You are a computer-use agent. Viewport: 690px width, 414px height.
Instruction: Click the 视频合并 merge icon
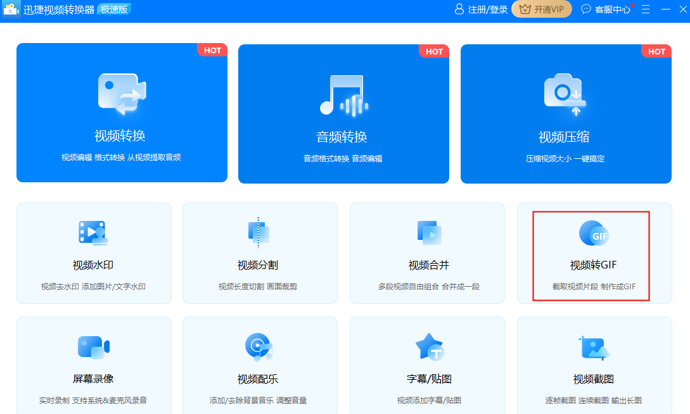429,232
